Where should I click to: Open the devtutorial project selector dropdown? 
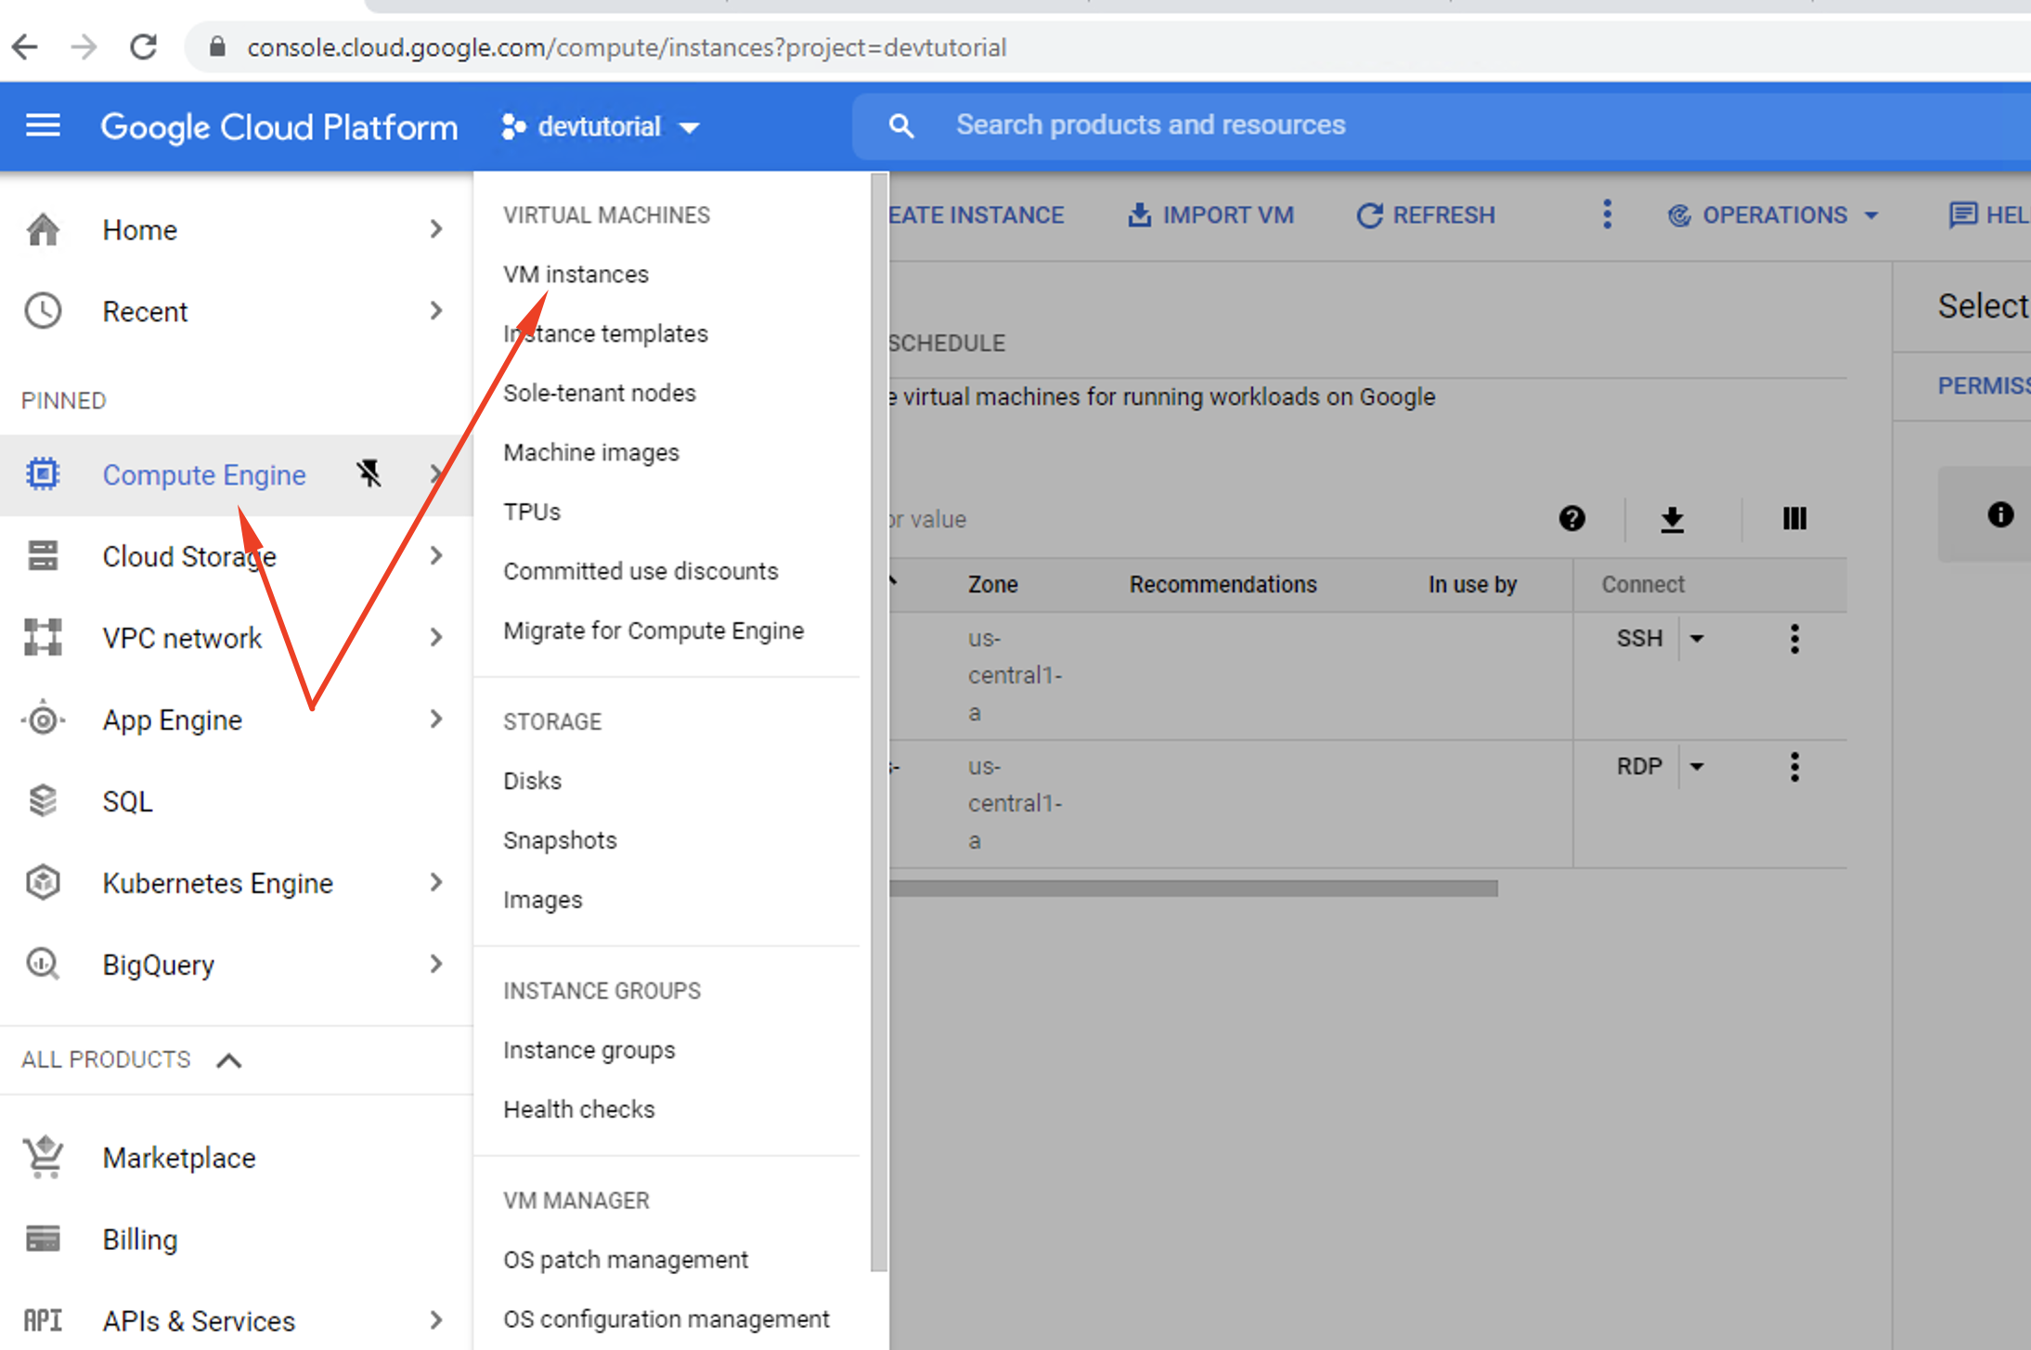tap(600, 126)
